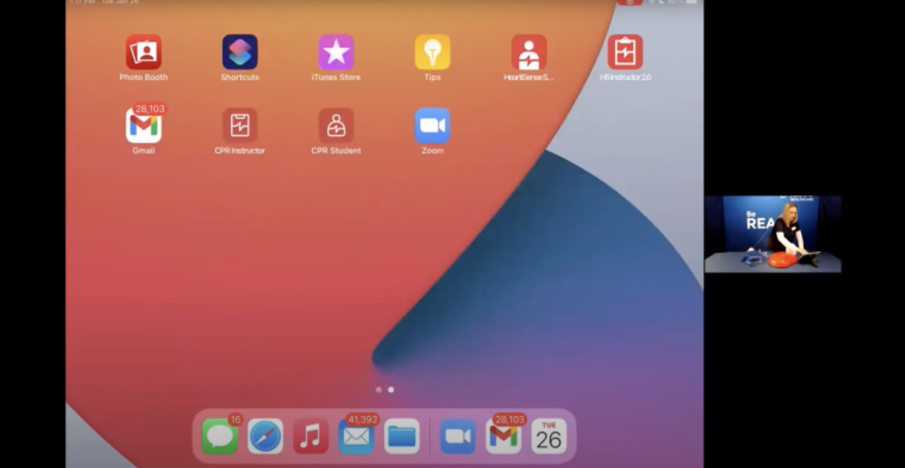Open the Music app in dock
Screen dimensions: 905x468
click(x=311, y=436)
